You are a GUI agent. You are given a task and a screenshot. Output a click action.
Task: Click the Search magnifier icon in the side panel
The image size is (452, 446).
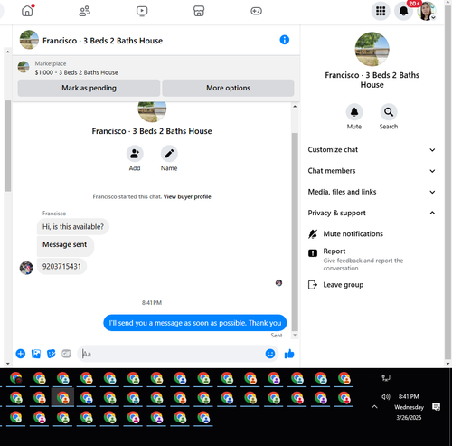(389, 112)
